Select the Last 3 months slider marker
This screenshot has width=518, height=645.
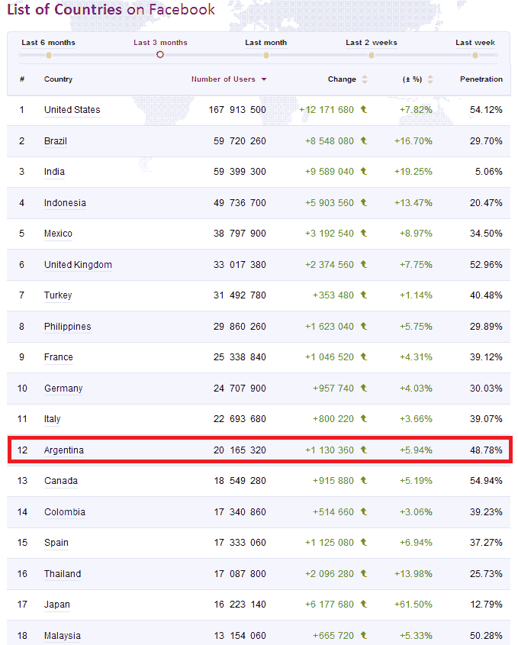[160, 55]
